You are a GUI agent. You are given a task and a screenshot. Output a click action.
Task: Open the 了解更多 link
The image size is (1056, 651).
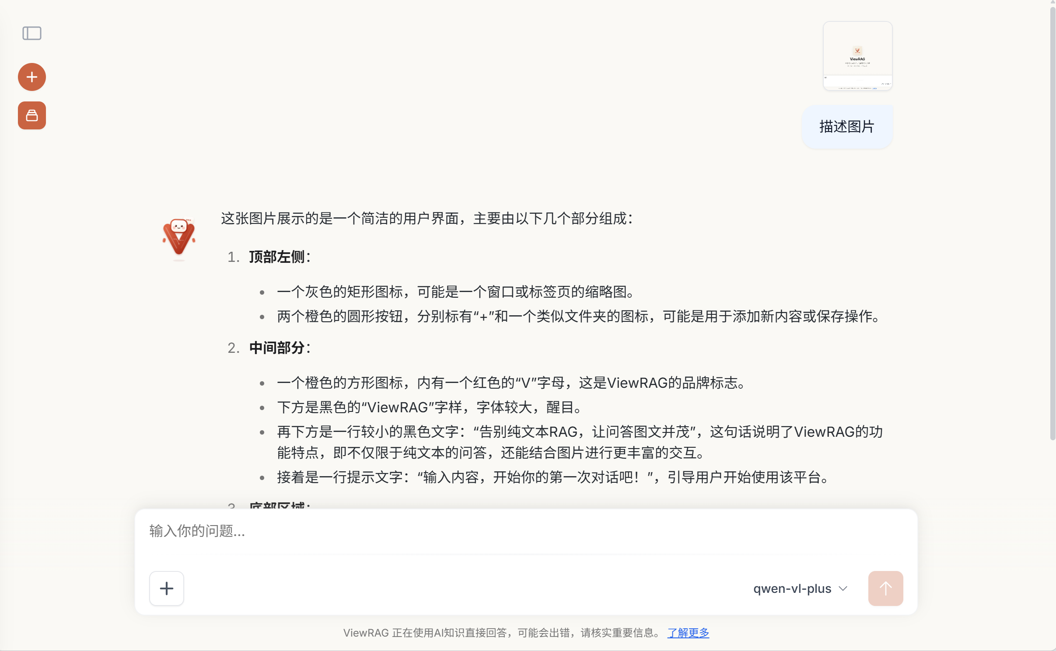(688, 633)
